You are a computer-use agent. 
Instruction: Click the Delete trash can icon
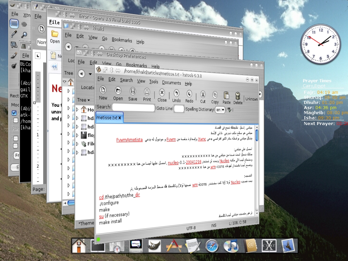238,96
